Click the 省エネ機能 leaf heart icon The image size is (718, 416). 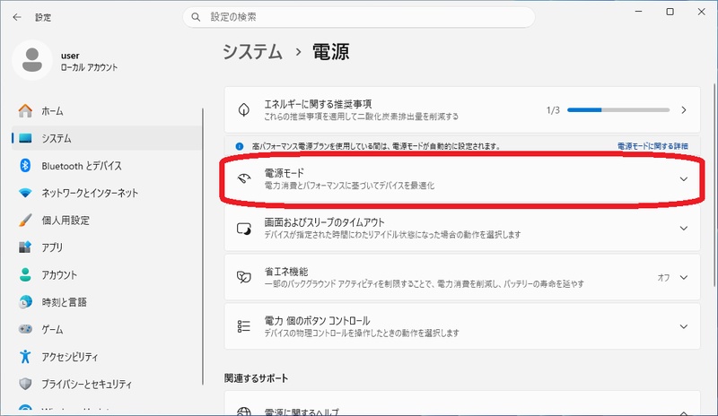243,277
